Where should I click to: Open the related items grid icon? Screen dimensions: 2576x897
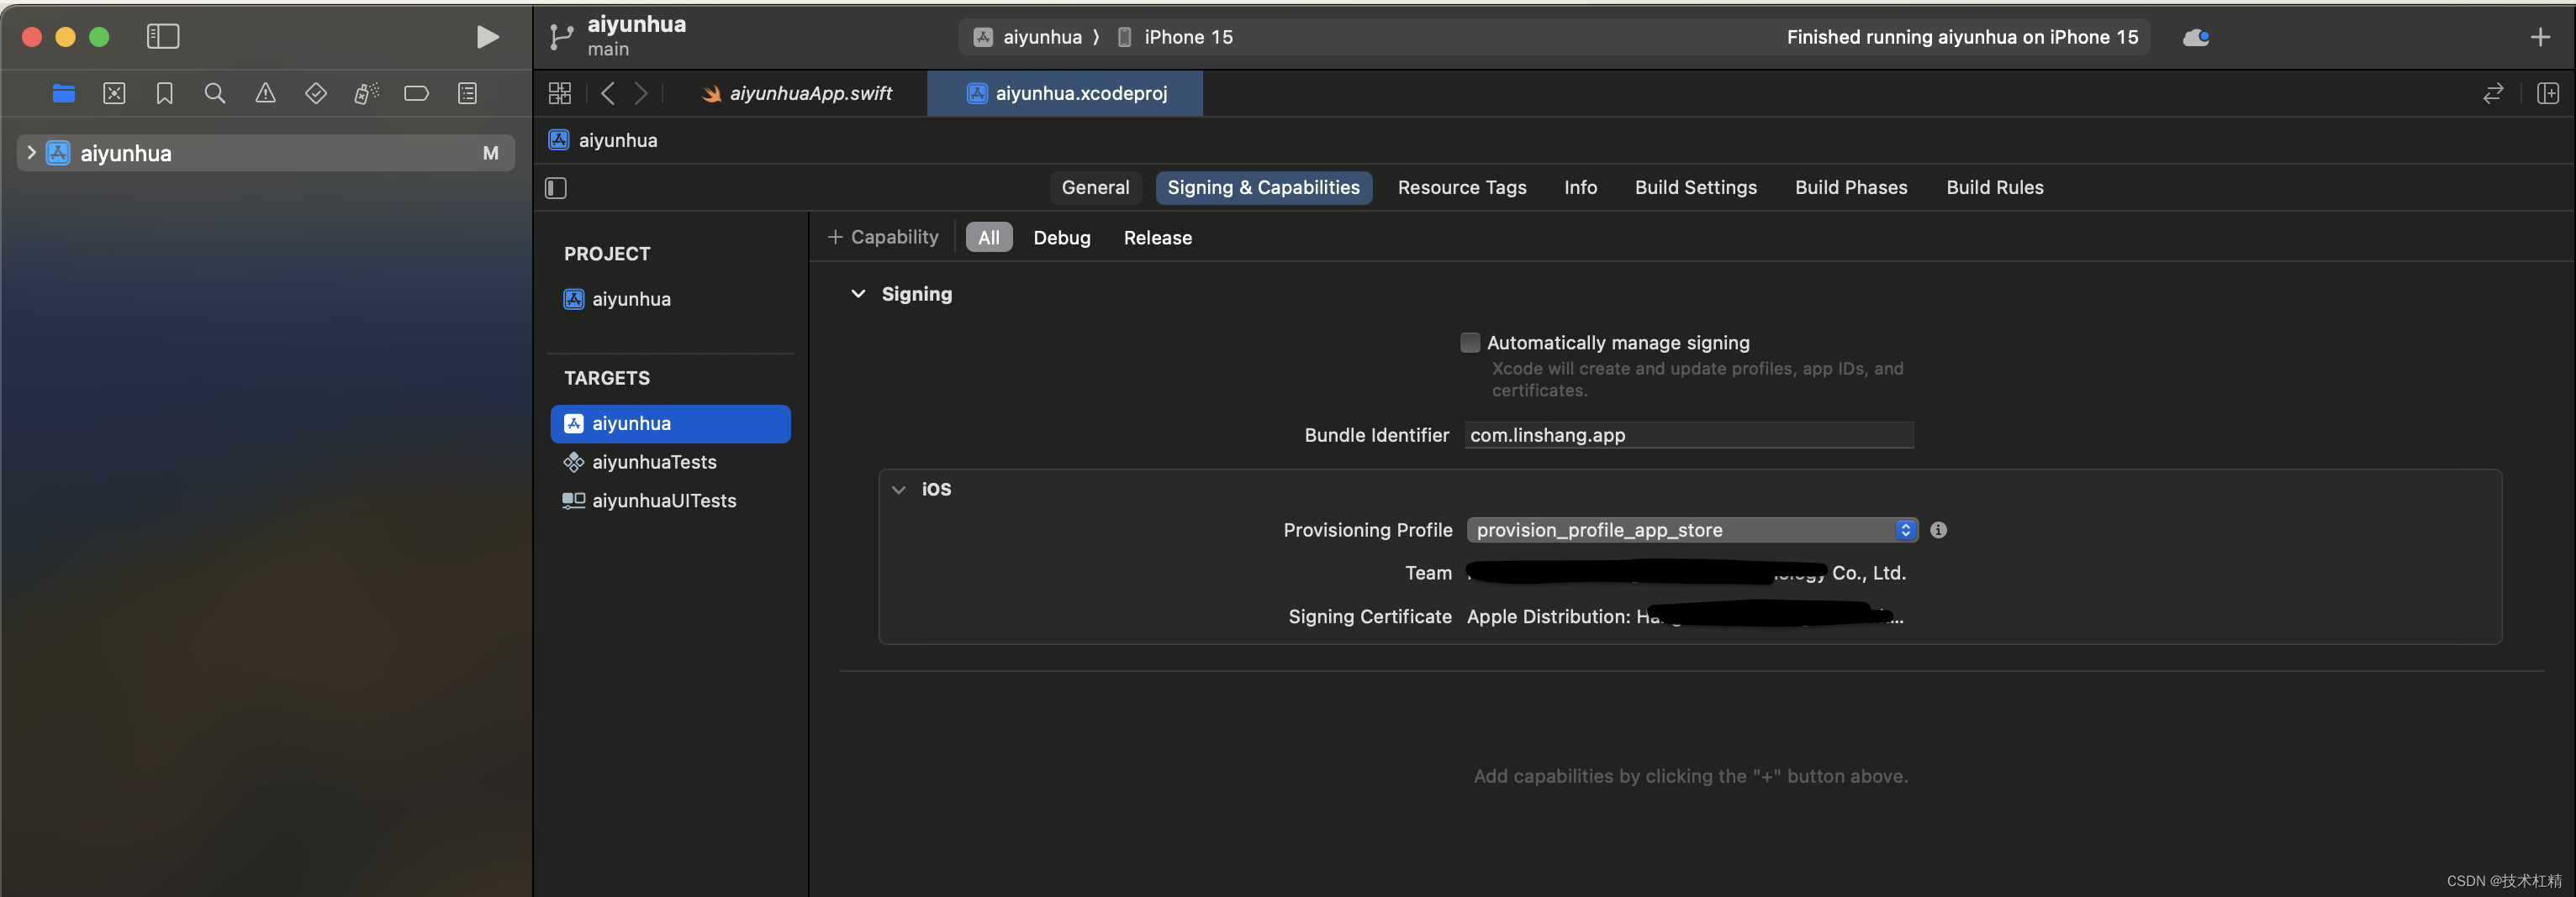pyautogui.click(x=560, y=94)
